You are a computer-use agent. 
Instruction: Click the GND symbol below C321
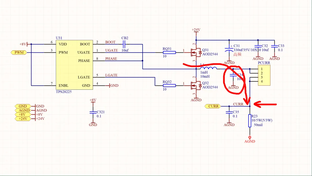(x=93, y=124)
